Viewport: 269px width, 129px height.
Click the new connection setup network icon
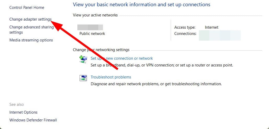click(83, 59)
